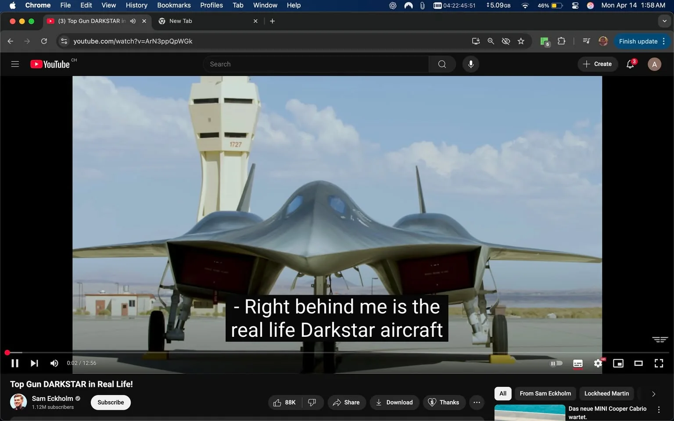Viewport: 674px width, 421px height.
Task: Open Chrome profile avatar
Action: click(603, 41)
